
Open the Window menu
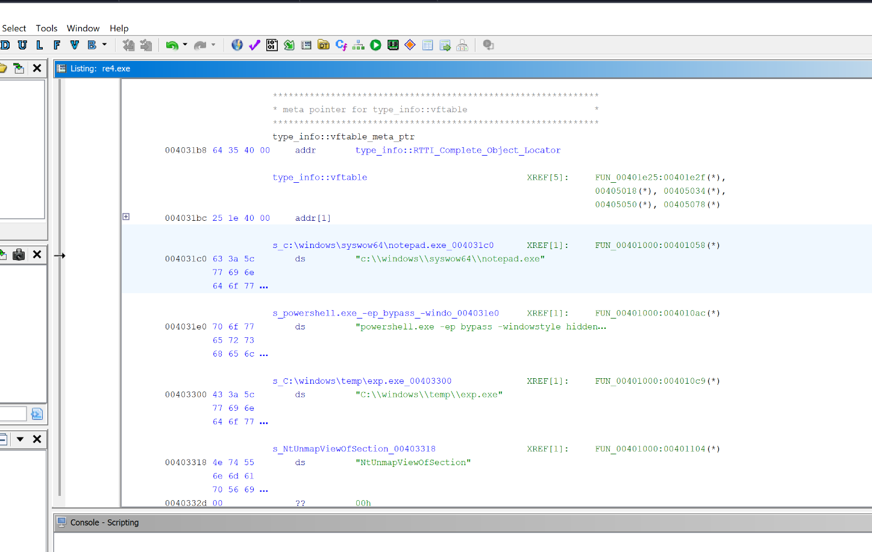[x=83, y=28]
